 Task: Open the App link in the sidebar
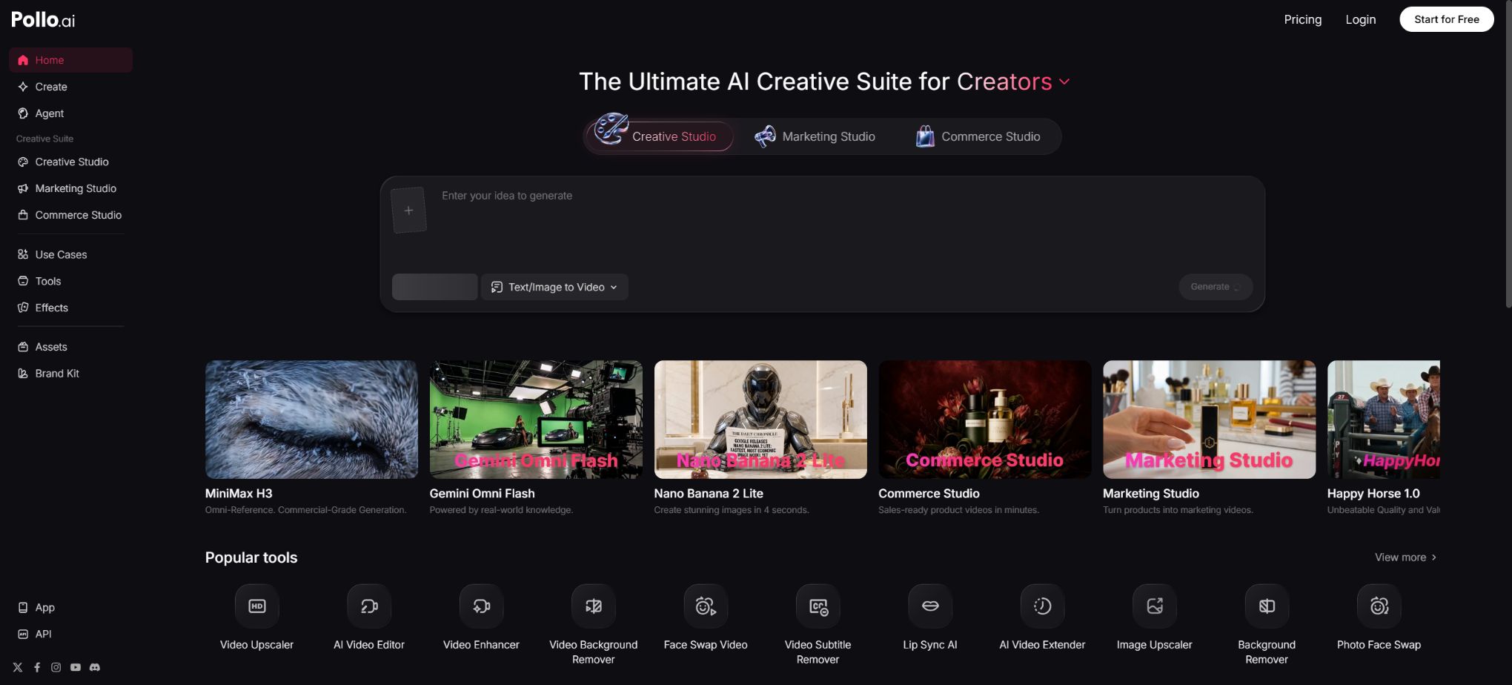(x=71, y=607)
